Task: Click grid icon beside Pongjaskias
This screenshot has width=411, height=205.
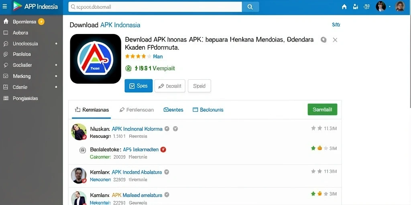Action: click(6, 98)
